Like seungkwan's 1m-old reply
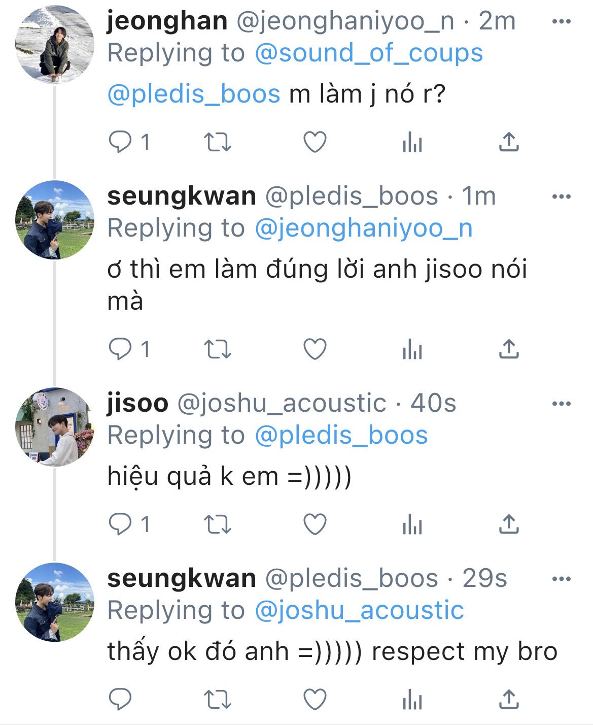This screenshot has width=593, height=725. 315,349
